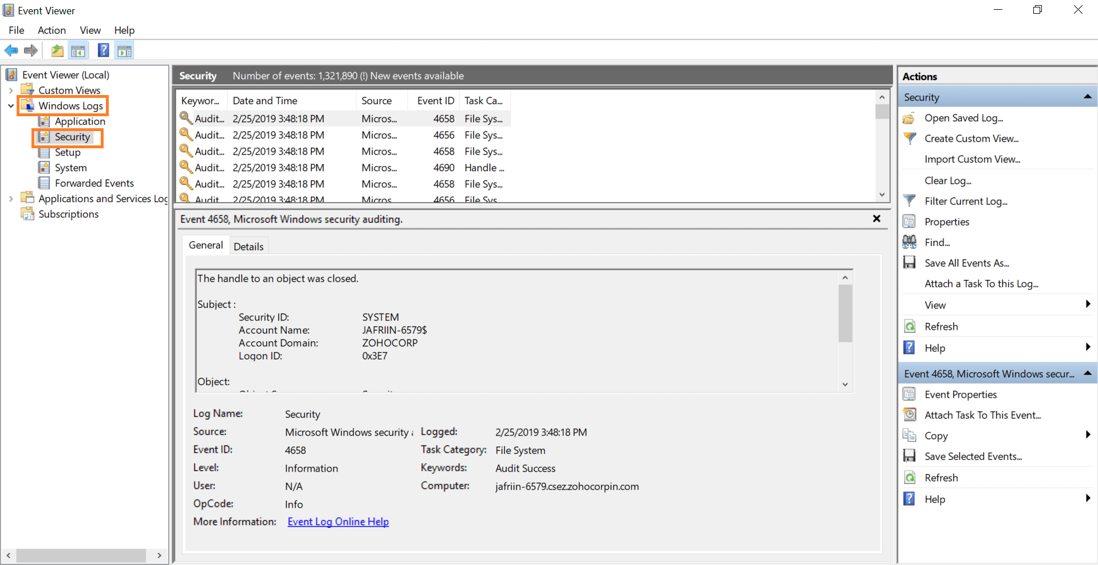Navigate back using the blue back arrow
The height and width of the screenshot is (565, 1098).
pyautogui.click(x=11, y=50)
